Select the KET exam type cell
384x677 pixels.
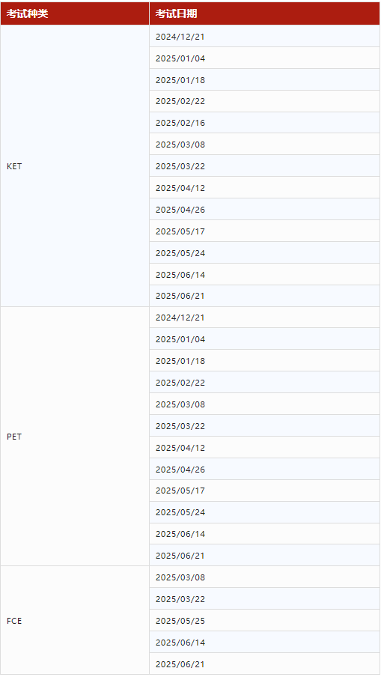coord(75,166)
